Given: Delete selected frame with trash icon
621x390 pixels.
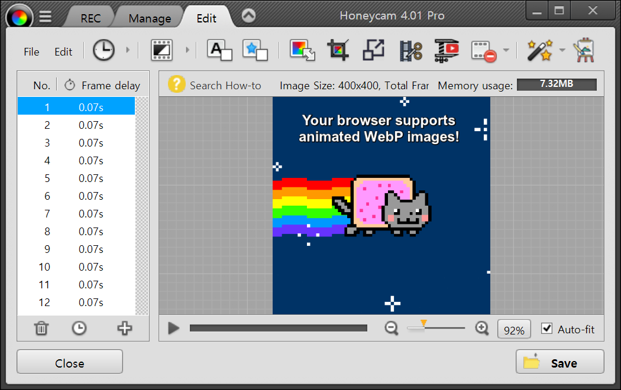Looking at the screenshot, I should (41, 329).
